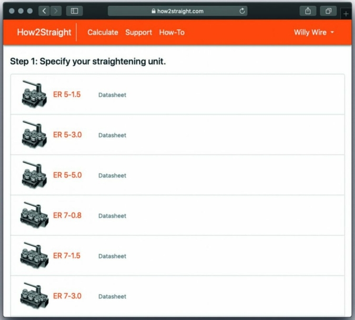Click the ER 7-3.0 unit product image
Viewport: 355px width, 320px height.
(x=34, y=295)
